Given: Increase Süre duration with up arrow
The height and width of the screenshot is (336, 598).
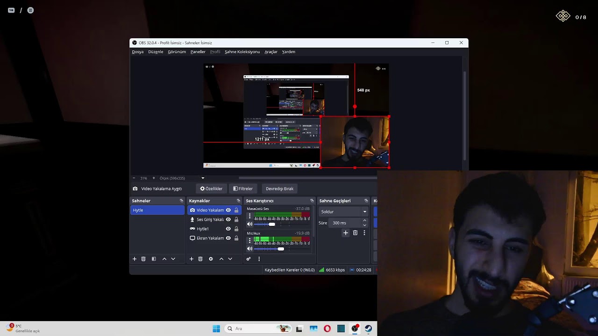Looking at the screenshot, I should 364,221.
